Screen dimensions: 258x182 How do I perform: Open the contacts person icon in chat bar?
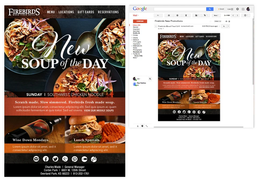(138, 126)
